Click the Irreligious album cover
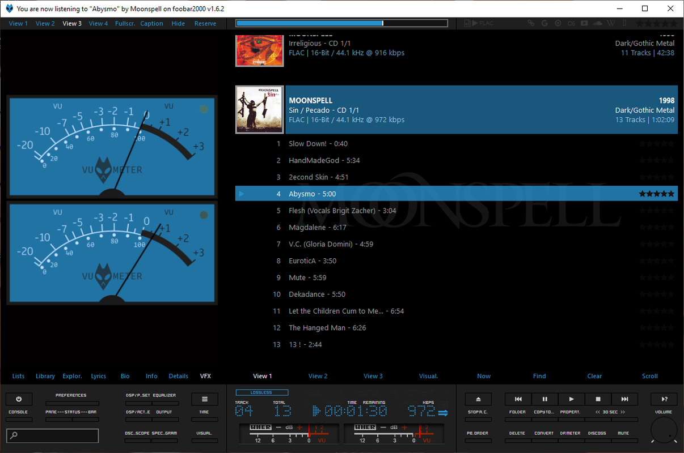 pos(260,50)
